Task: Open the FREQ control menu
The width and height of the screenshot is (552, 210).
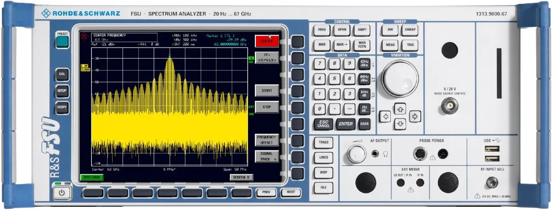Action: (x=322, y=30)
